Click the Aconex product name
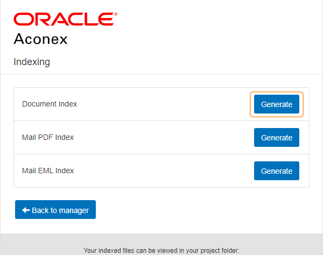The height and width of the screenshot is (255, 323). click(40, 39)
